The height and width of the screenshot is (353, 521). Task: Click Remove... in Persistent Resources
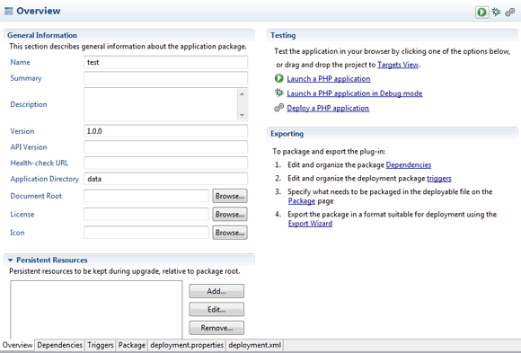pos(216,328)
